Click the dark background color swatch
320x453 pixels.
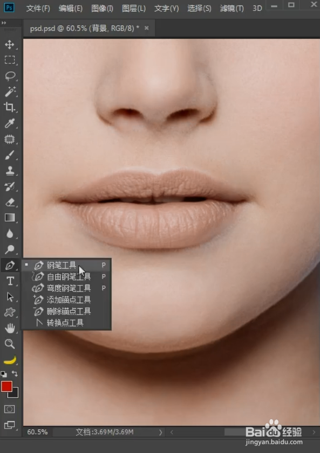coord(15,394)
